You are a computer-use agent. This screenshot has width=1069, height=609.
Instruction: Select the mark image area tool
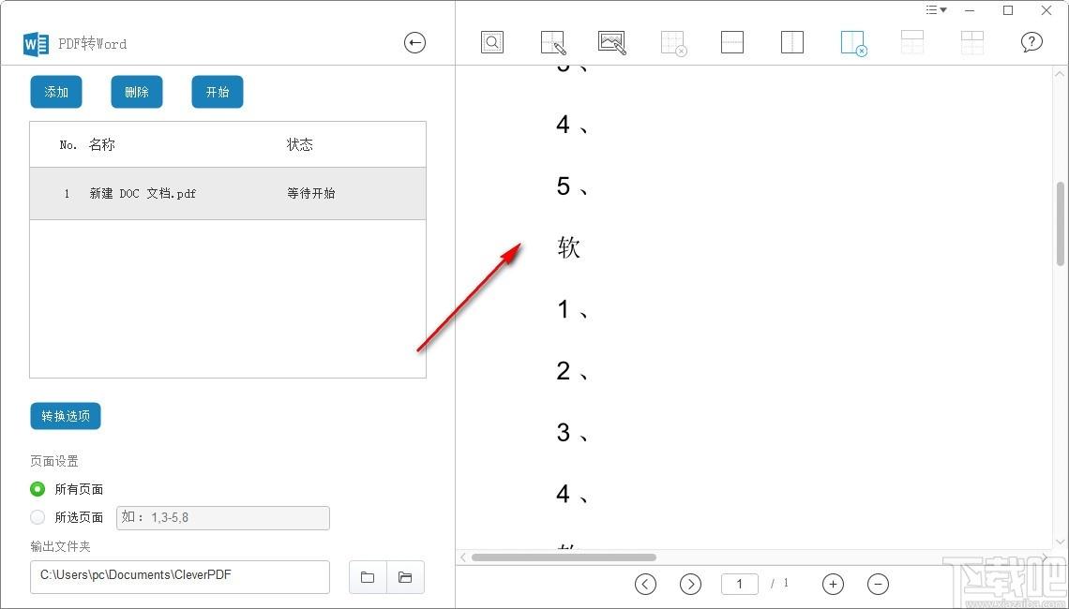pos(612,42)
